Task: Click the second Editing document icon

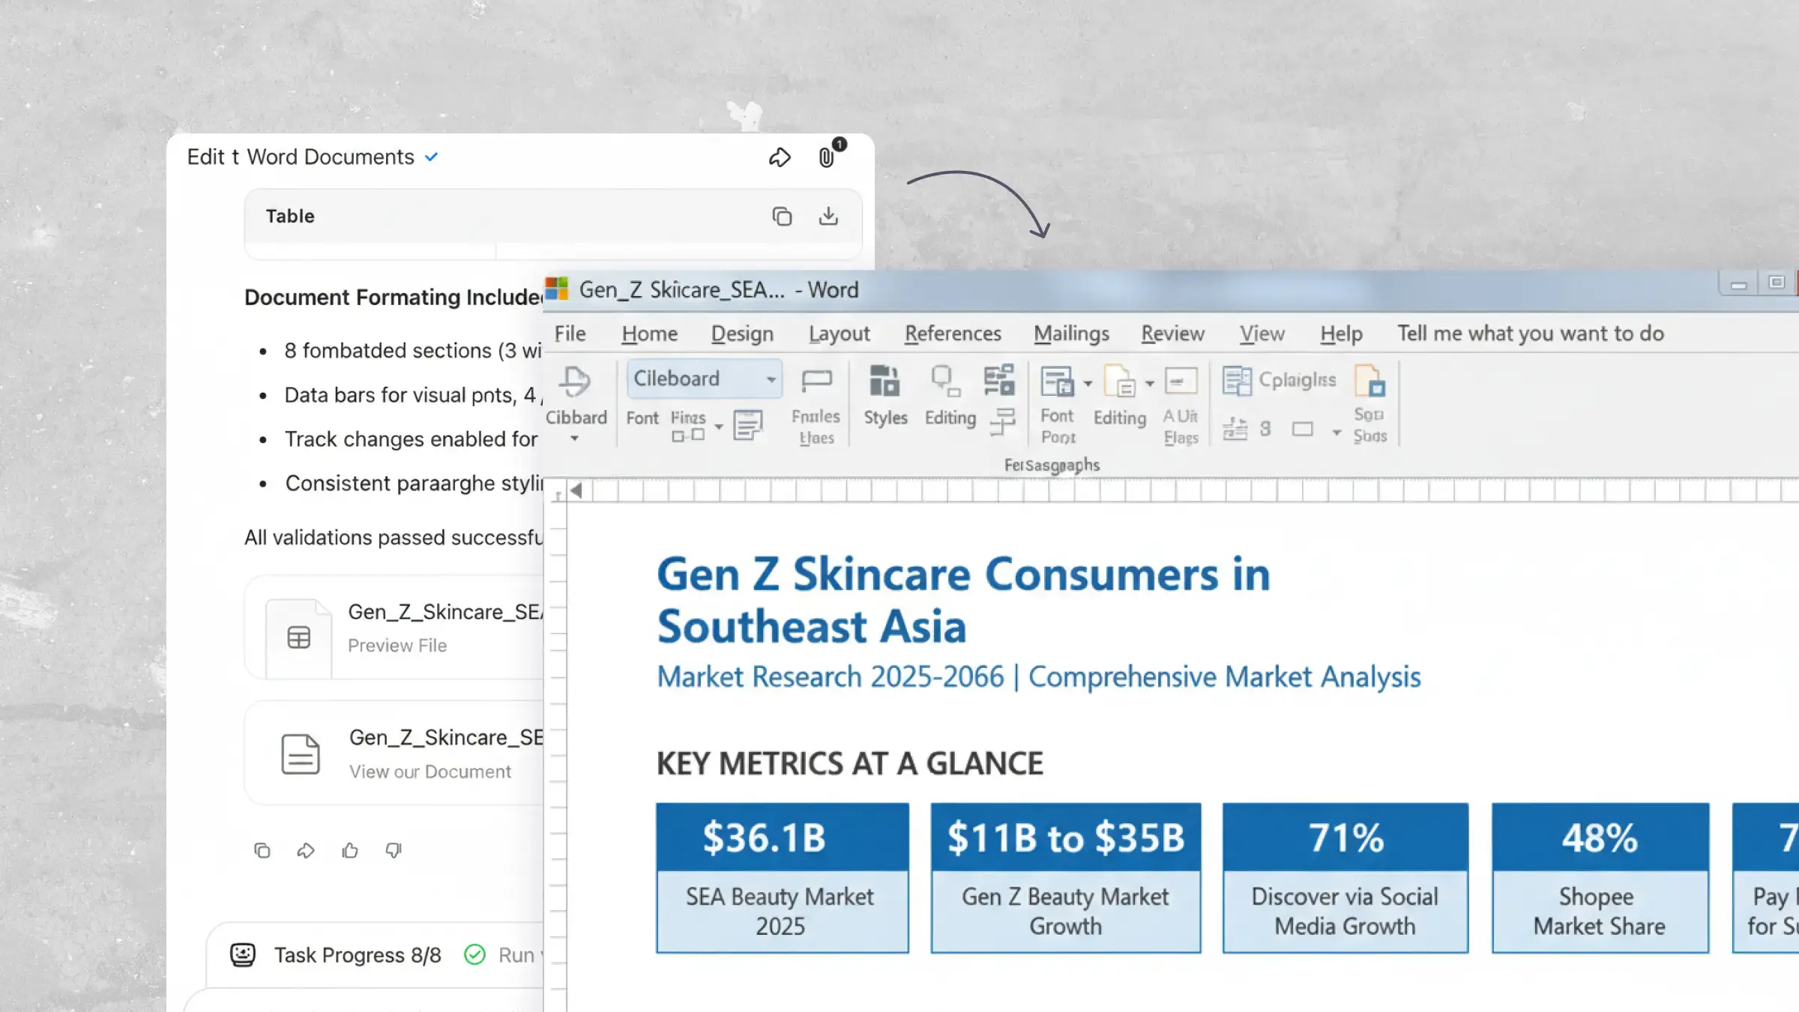Action: pyautogui.click(x=1120, y=382)
